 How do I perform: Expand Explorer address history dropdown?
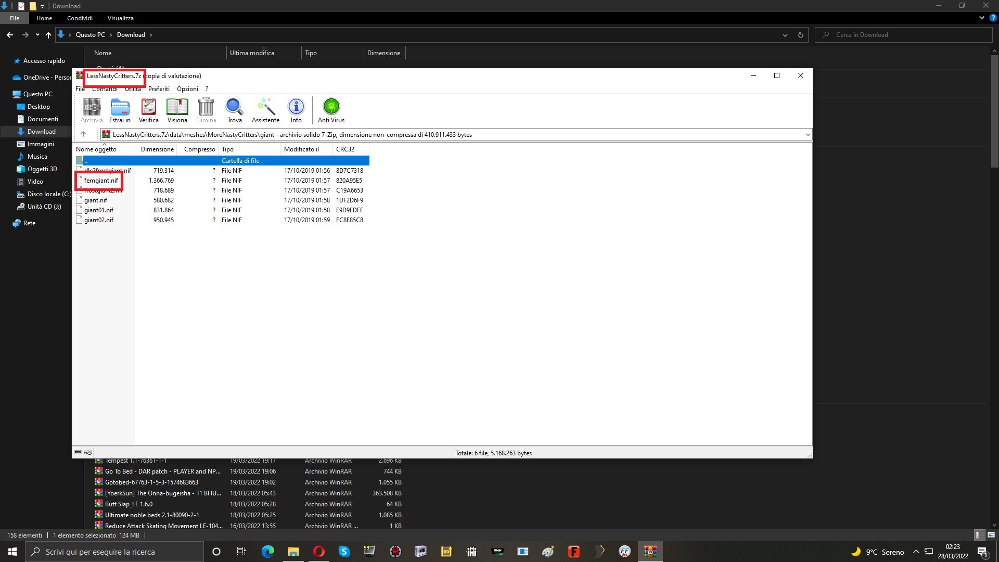pos(785,35)
